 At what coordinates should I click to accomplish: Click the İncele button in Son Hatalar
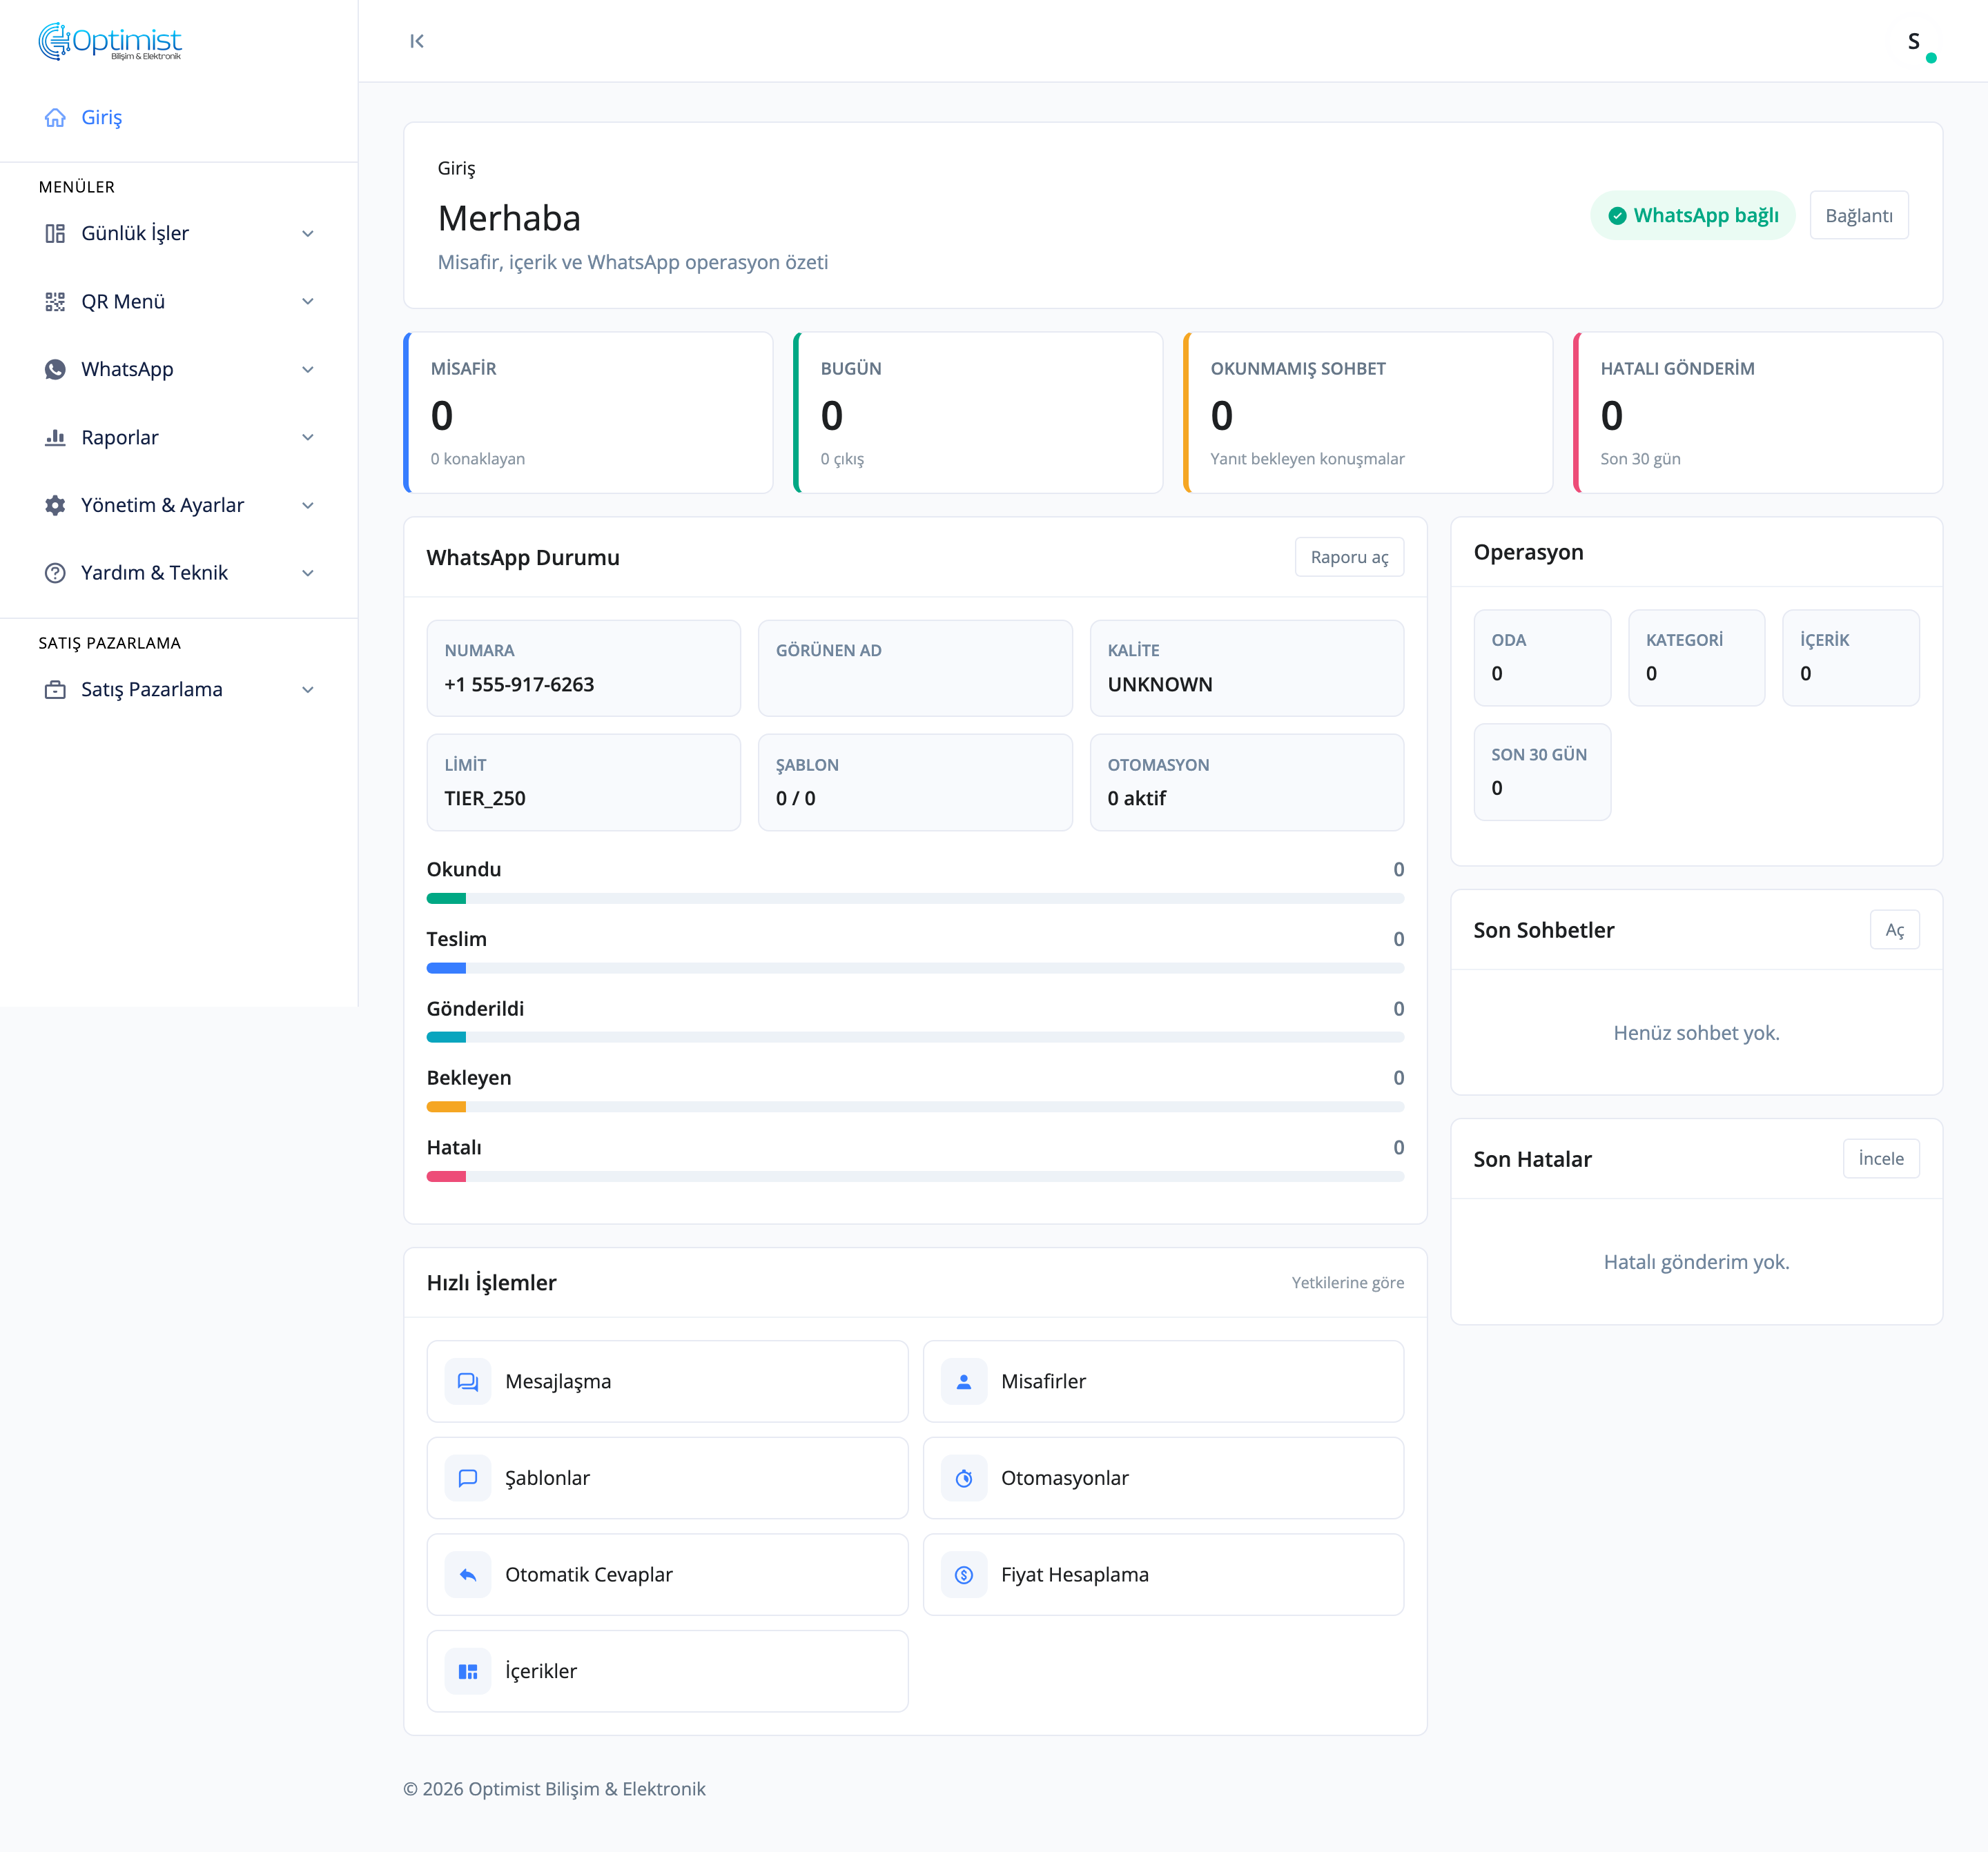pos(1880,1159)
